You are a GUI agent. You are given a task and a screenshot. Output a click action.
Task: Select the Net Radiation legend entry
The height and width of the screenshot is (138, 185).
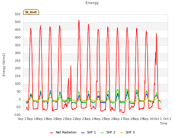63,132
